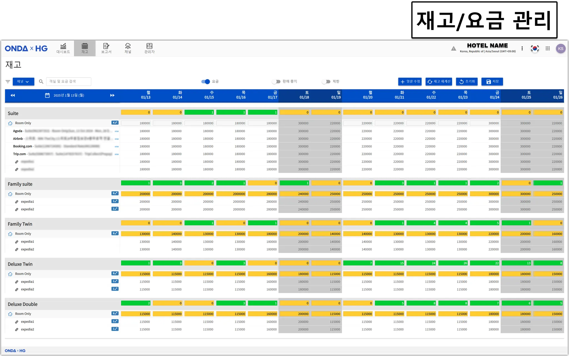Click the 객실 및 요금 검색 search field
The height and width of the screenshot is (356, 569).
[68, 81]
